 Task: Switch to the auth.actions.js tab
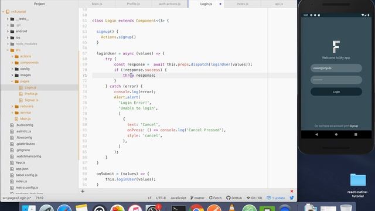(x=169, y=4)
